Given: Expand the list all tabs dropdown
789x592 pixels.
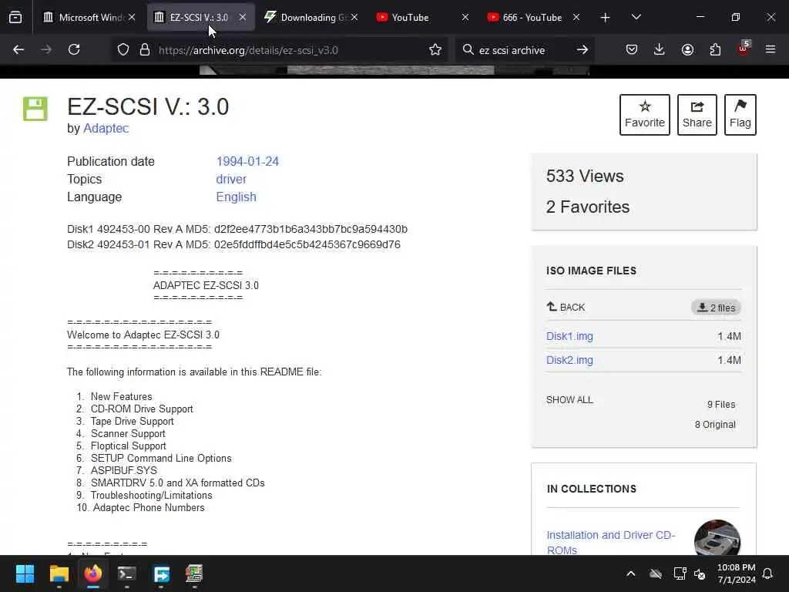Looking at the screenshot, I should pos(636,17).
